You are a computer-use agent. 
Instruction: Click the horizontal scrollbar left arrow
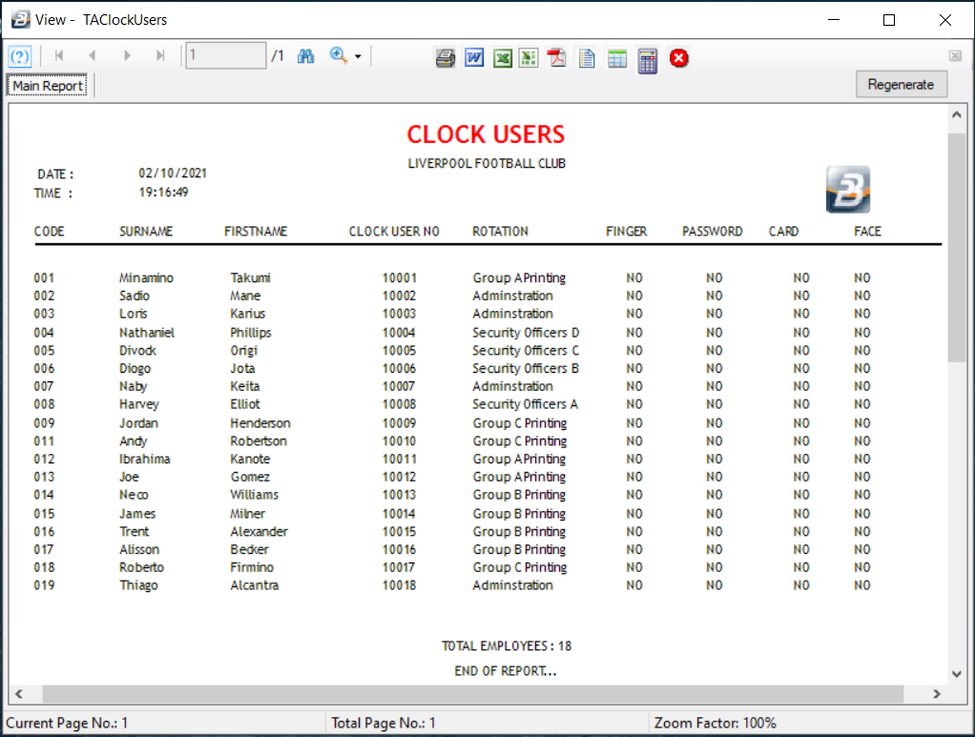(19, 693)
